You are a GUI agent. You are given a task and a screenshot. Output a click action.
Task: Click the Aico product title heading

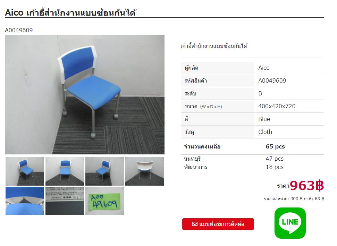point(70,13)
